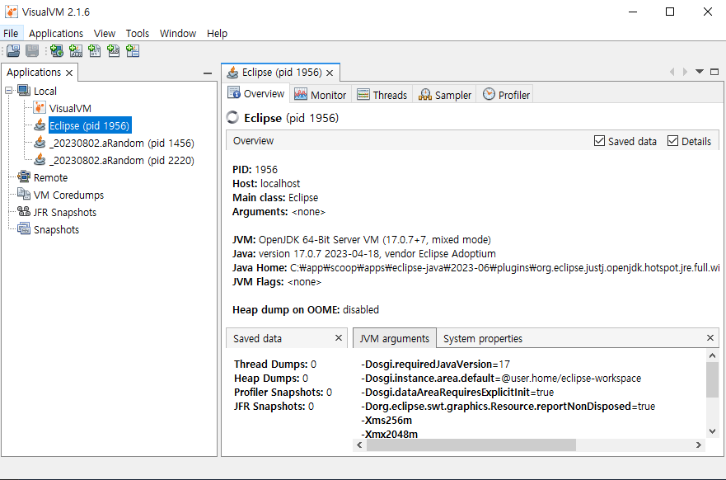Click the JVM arguments scroll-down arrow
The image size is (726, 480).
(712, 431)
